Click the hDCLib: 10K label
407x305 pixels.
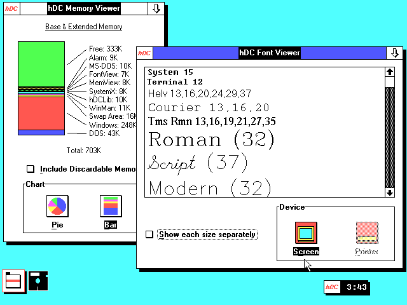[108, 100]
